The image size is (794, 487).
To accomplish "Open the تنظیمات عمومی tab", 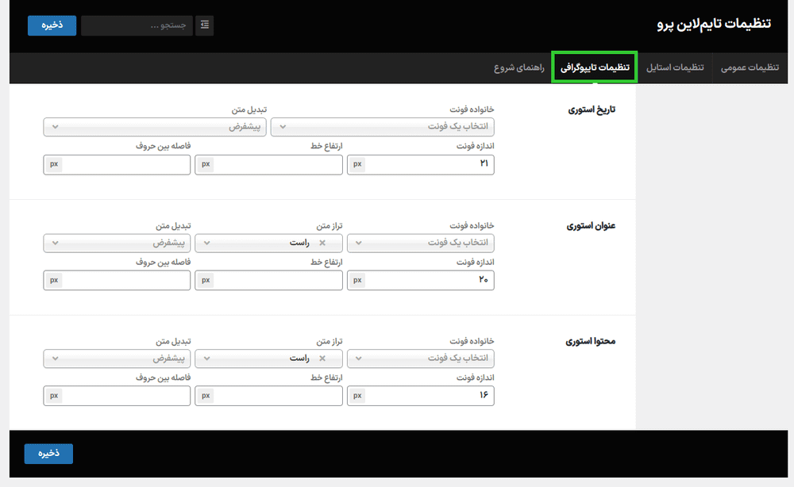I will click(750, 67).
